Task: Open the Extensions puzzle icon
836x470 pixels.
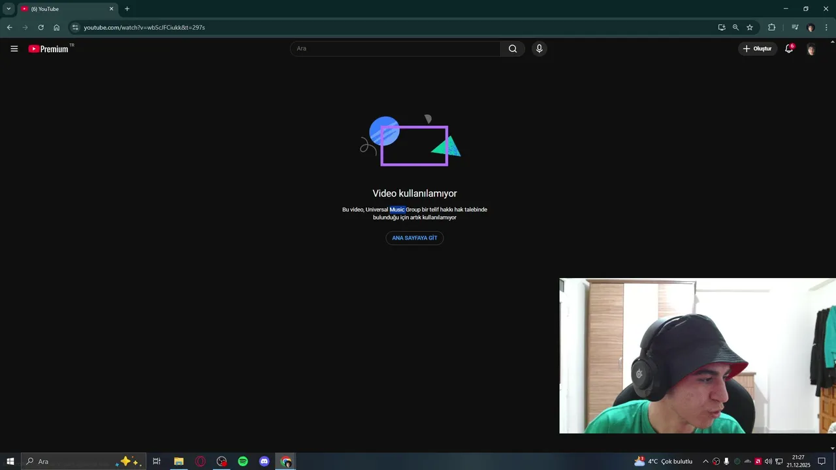Action: click(x=772, y=27)
